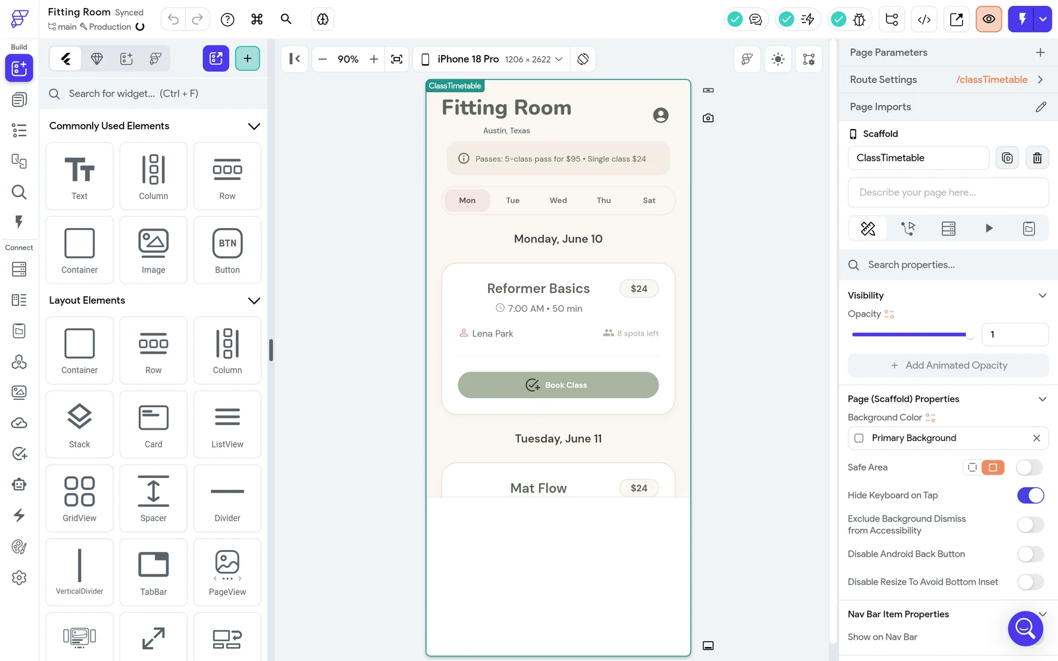1058x661 pixels.
Task: Click the /classTimetable route link
Action: tap(992, 79)
